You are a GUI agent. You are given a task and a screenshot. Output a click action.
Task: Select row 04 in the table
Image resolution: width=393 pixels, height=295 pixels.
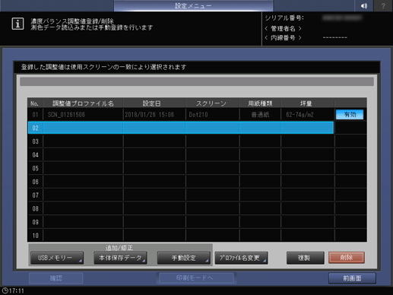pos(181,155)
